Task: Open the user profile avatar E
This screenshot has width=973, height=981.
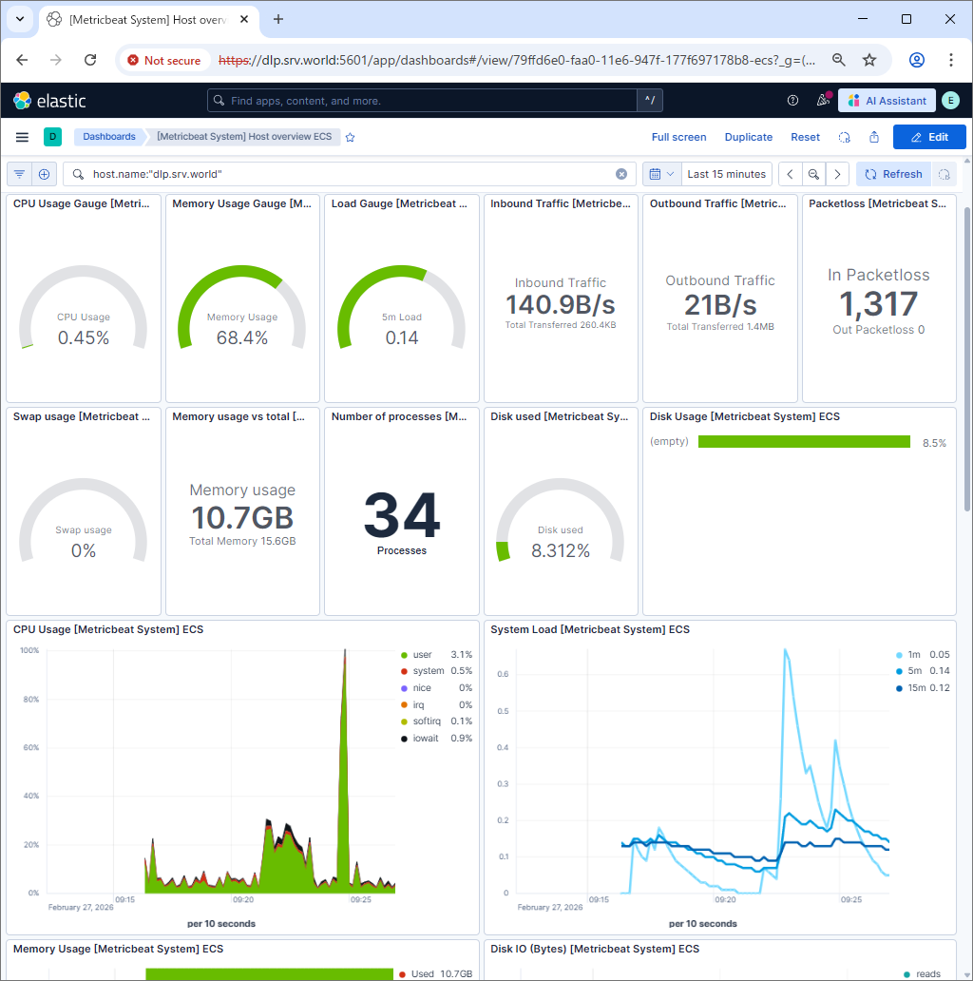Action: [950, 100]
